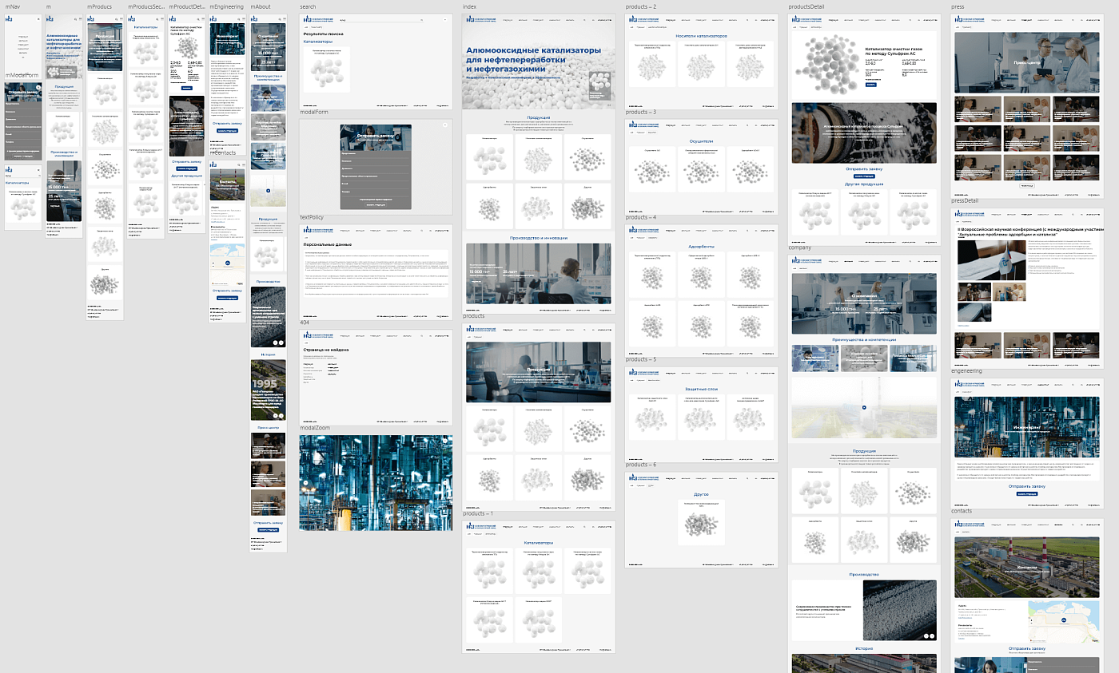This screenshot has height=673, width=1119.
Task: Click Защитные слои heading in products – 5 frame
Action: pos(701,389)
